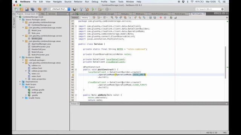Image resolution: width=241 pixels, height=135 pixels.
Task: Click the Stop Macro Recording icon
Action: tap(165, 18)
